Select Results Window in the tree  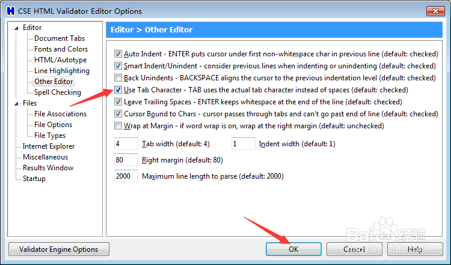48,168
